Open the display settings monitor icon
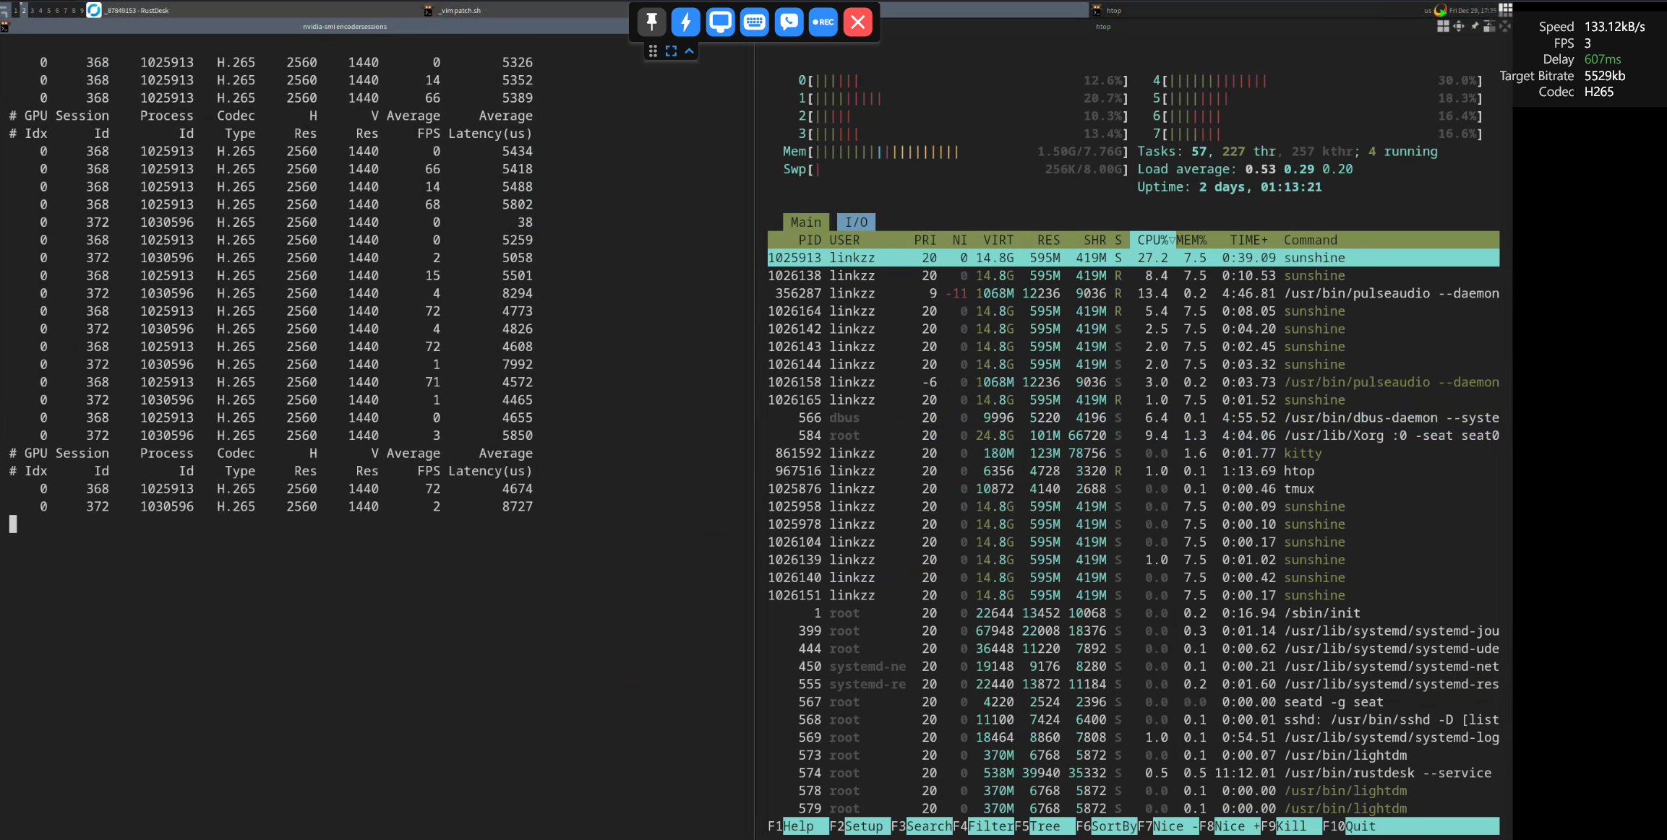 pyautogui.click(x=720, y=22)
